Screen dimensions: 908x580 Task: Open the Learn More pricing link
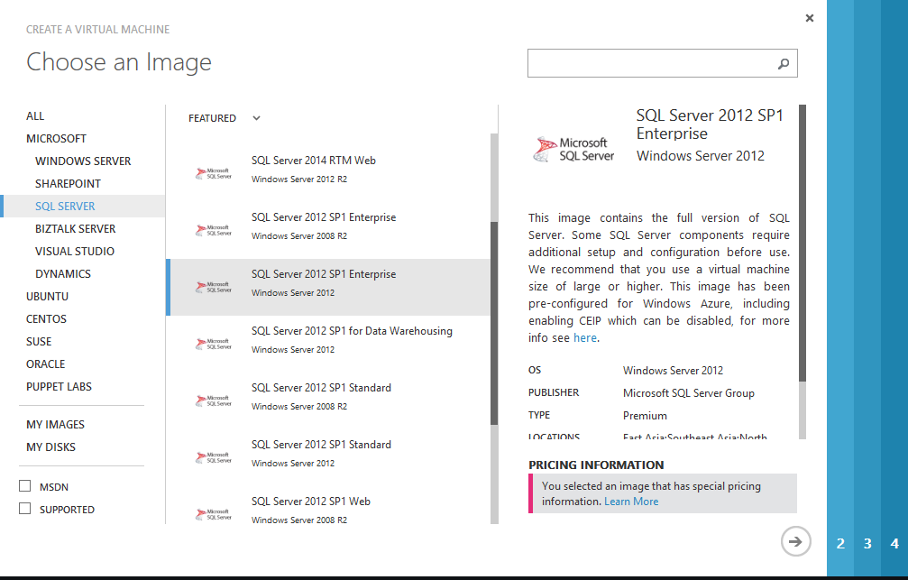coord(631,502)
